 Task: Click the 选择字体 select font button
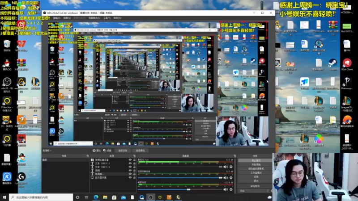click(x=123, y=151)
